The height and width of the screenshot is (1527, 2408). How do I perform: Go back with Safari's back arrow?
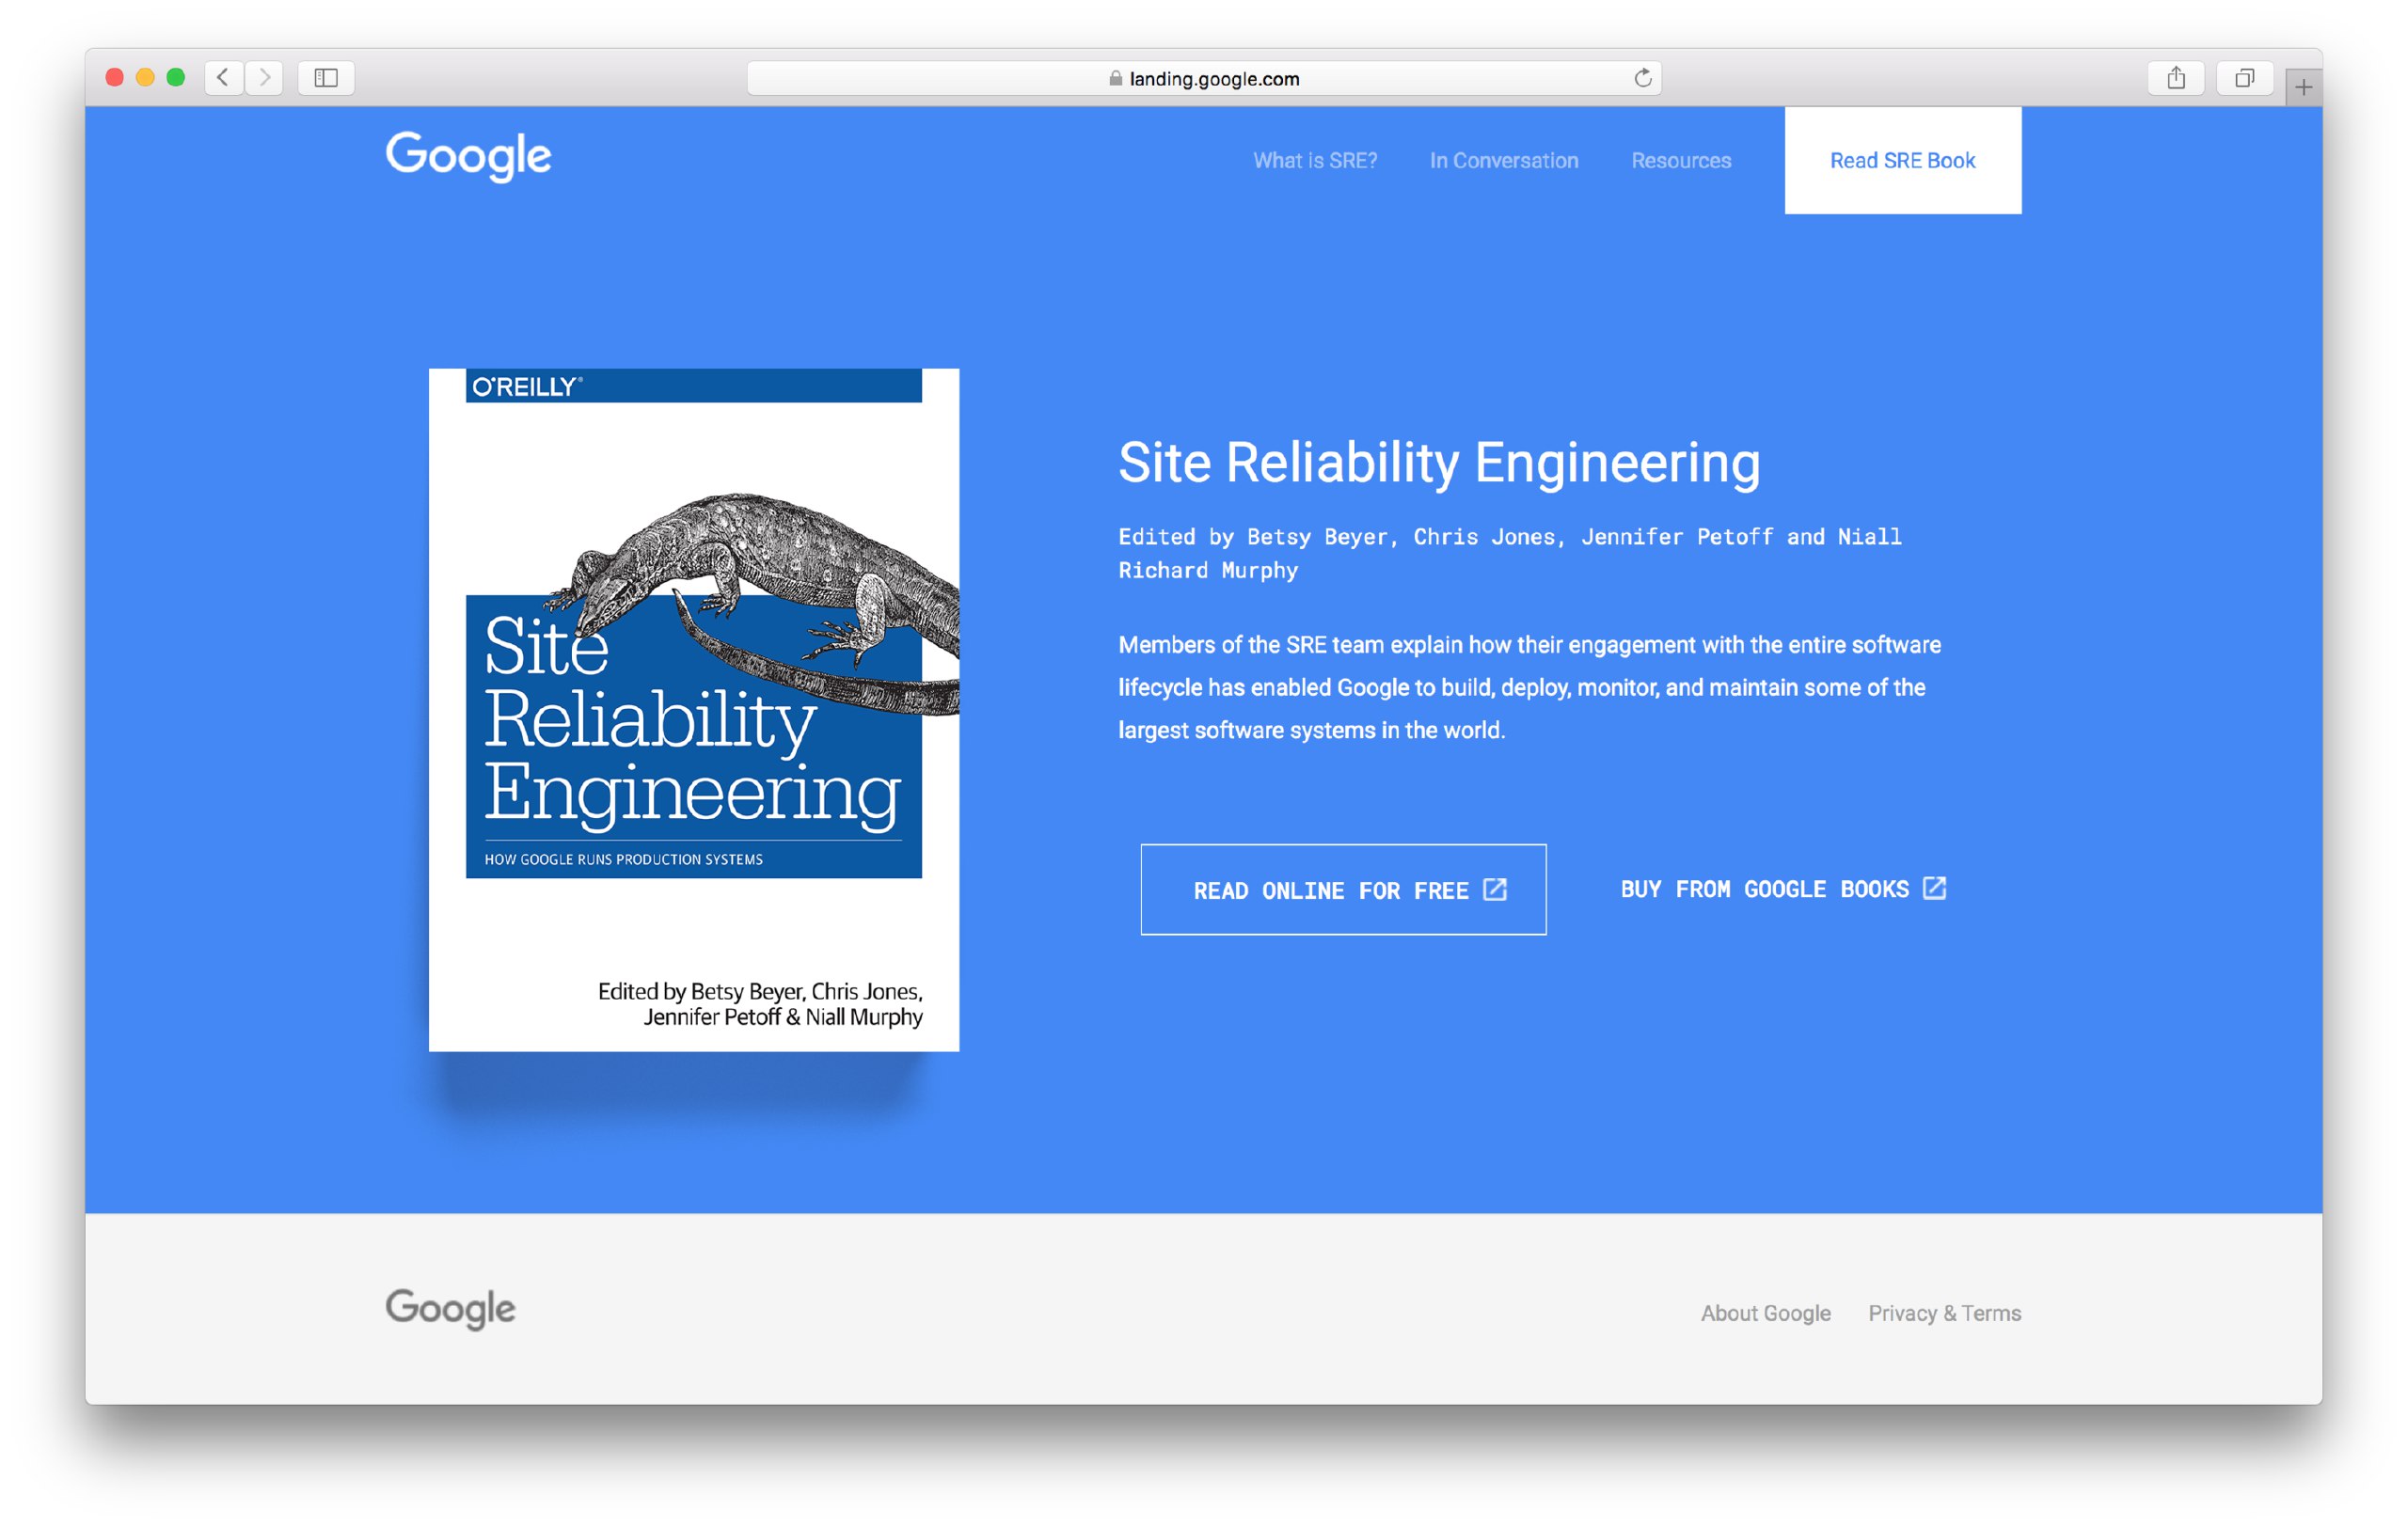(223, 77)
